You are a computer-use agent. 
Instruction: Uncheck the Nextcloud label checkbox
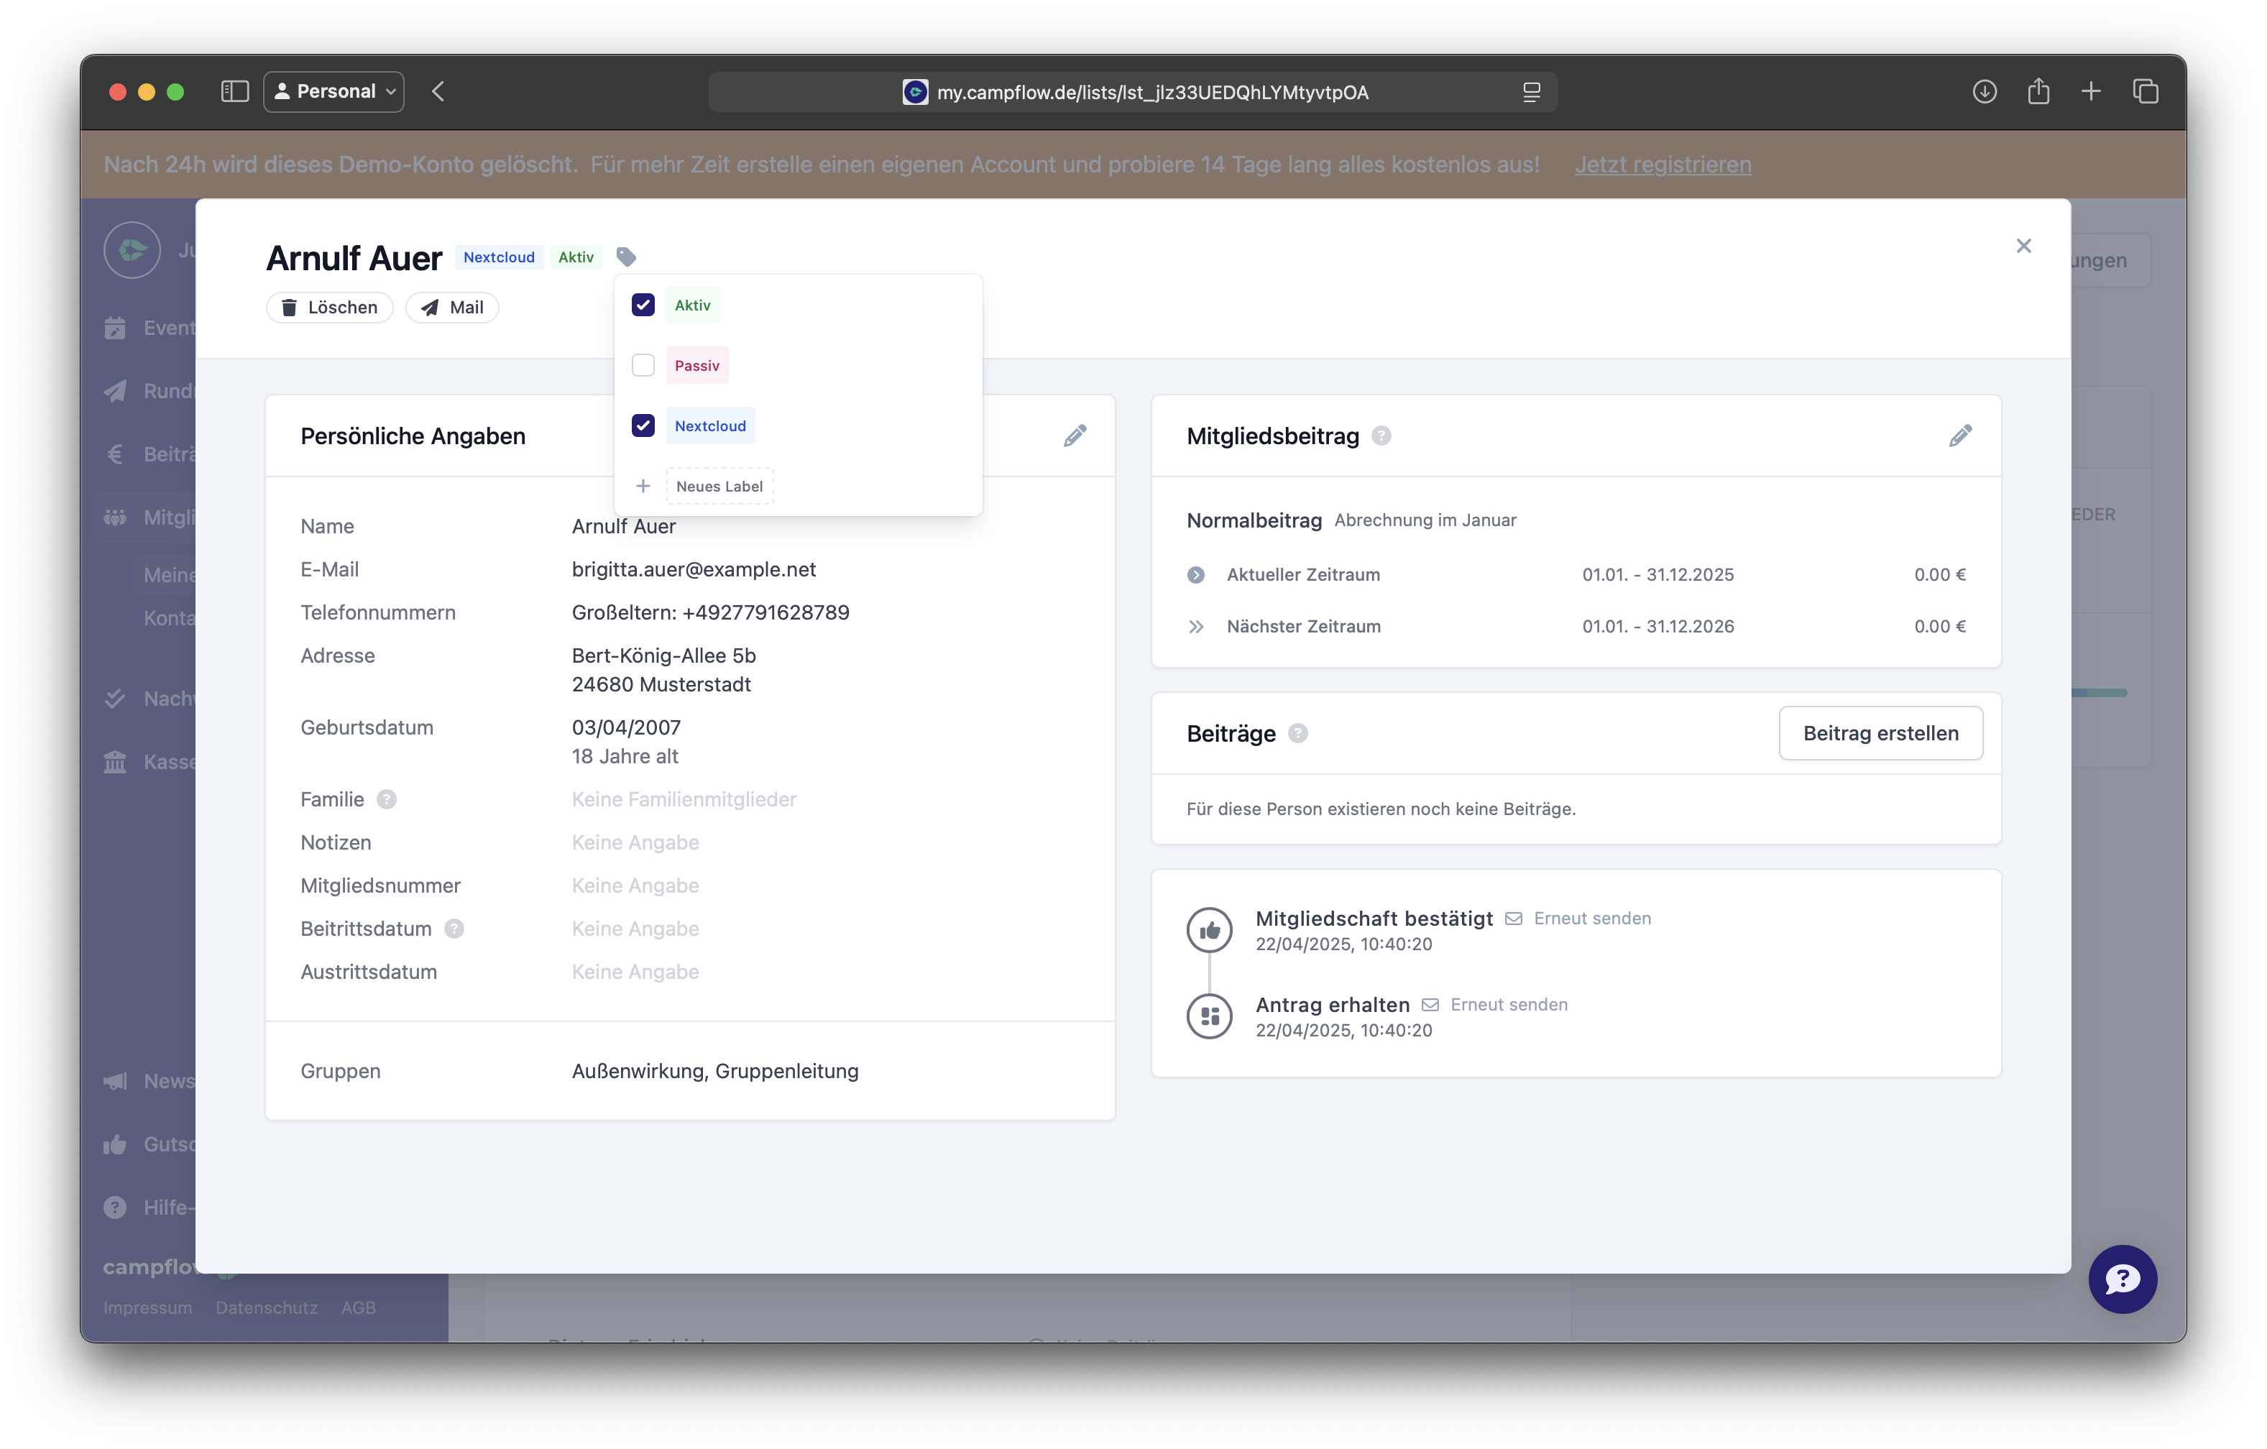point(643,425)
